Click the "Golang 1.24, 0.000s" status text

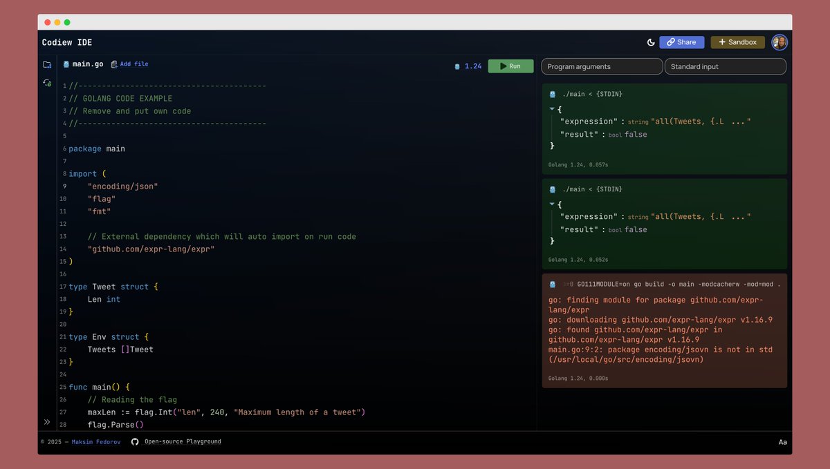point(578,379)
